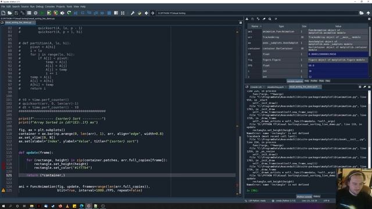The height and width of the screenshot is (209, 372).
Task: Remove all variables with eraser icon
Action: (x=264, y=19)
